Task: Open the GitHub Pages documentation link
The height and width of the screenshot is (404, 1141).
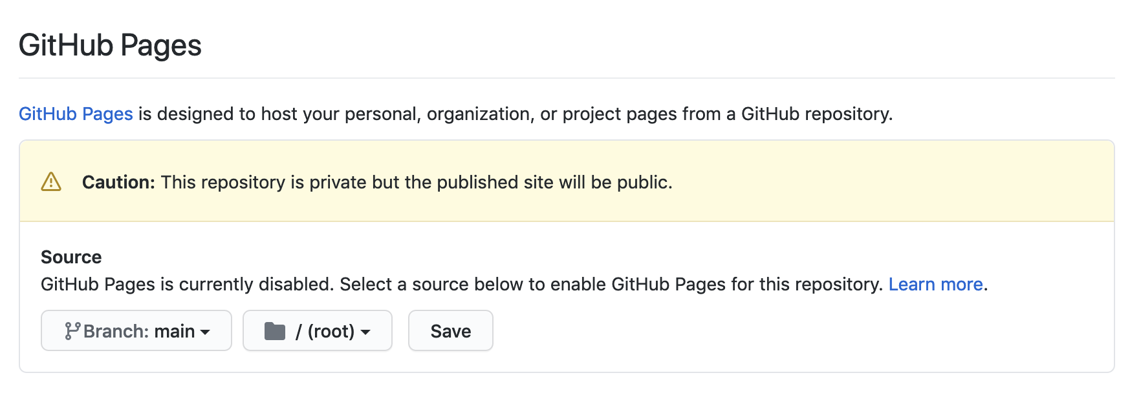Action: coord(76,114)
